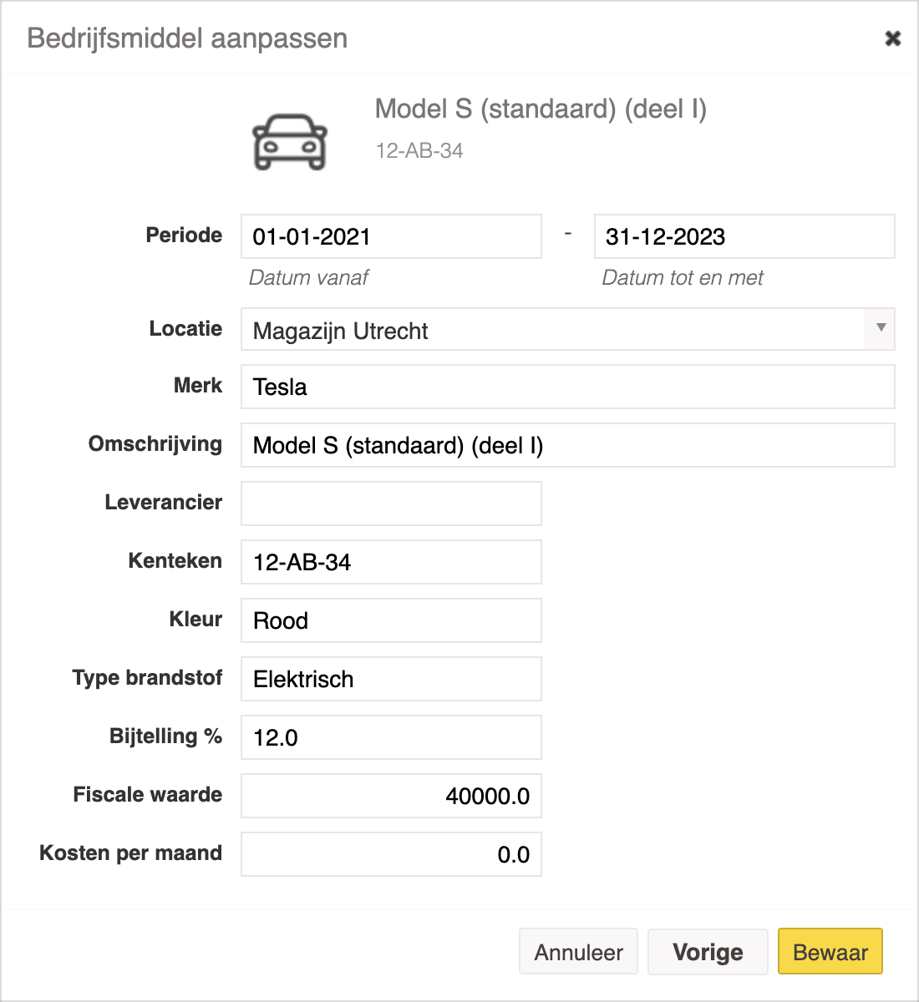Click the Bijtelling % field 12.0
919x1002 pixels.
click(x=391, y=737)
